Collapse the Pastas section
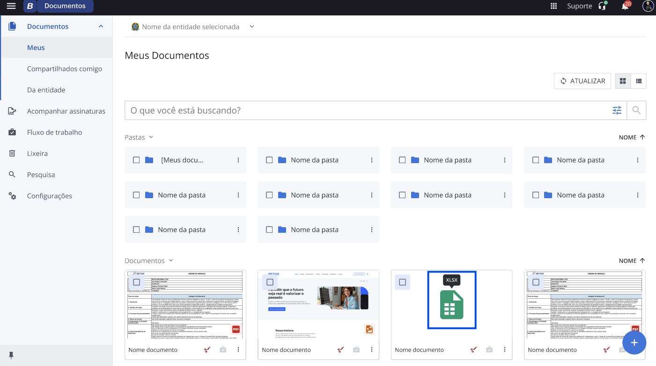This screenshot has height=366, width=656. [151, 137]
